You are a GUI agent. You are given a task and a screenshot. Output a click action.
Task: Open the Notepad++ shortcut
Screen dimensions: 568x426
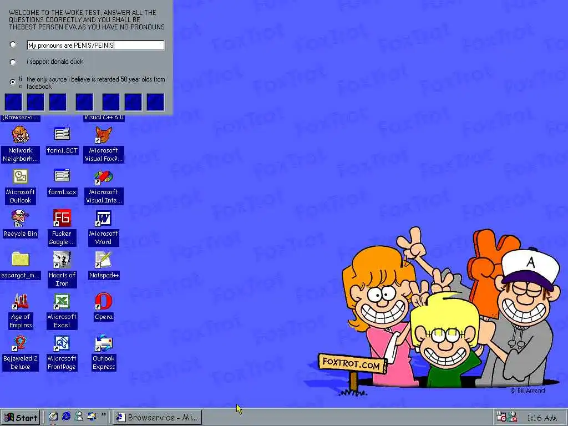[x=104, y=266]
